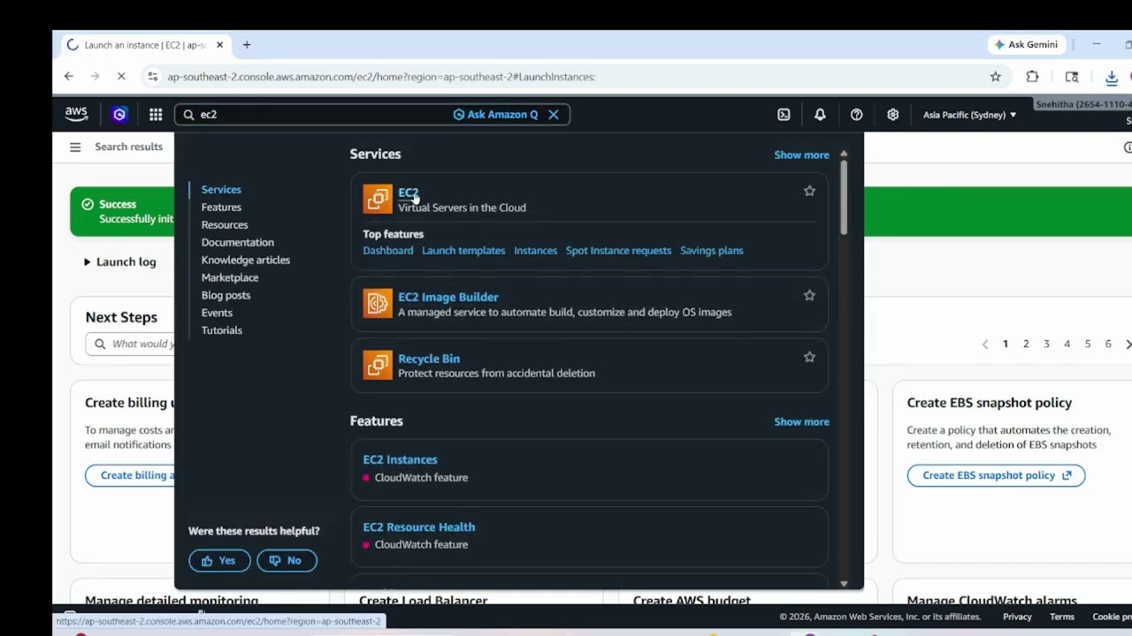The image size is (1132, 636).
Task: Open the help question mark icon
Action: click(856, 114)
